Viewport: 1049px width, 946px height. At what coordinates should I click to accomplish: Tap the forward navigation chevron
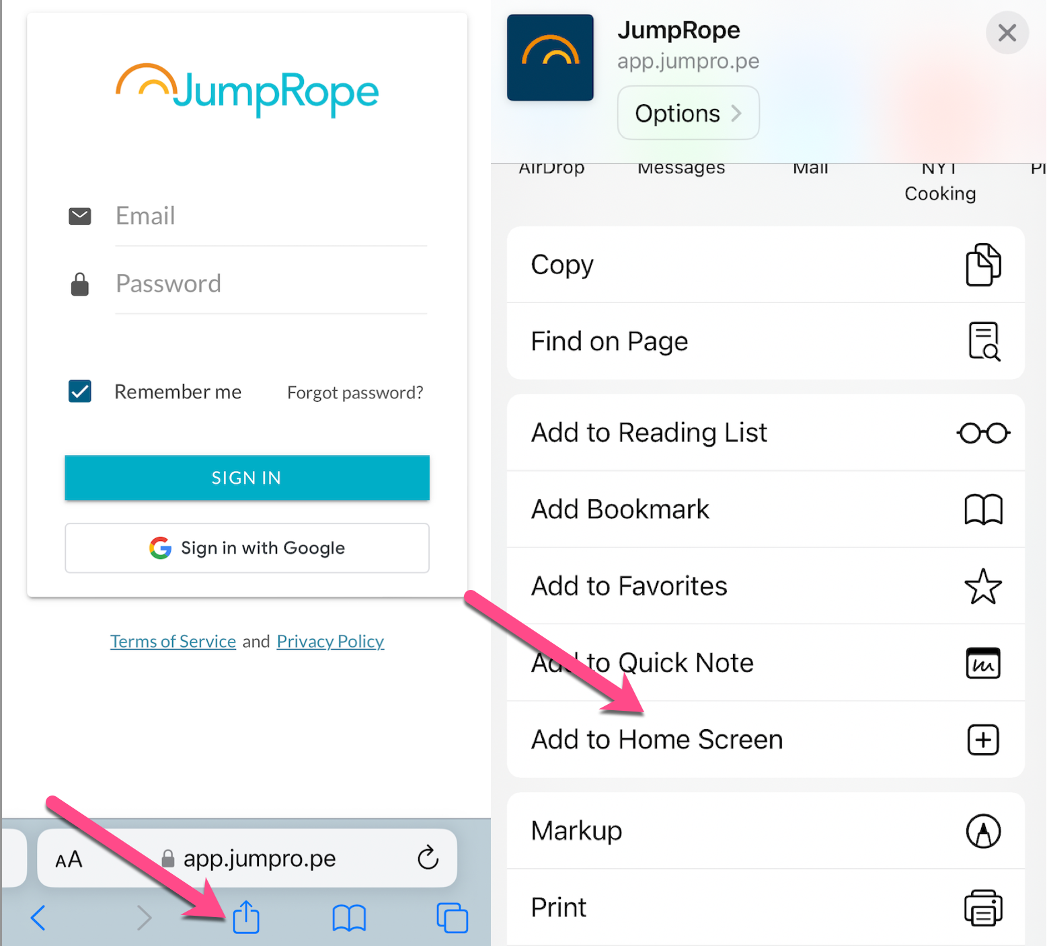click(143, 917)
